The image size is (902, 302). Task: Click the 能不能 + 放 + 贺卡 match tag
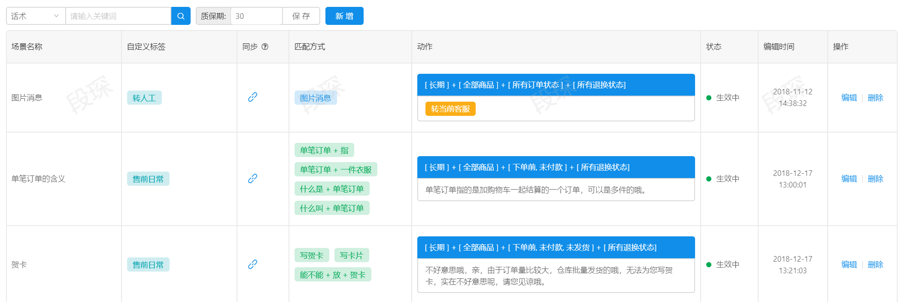coord(333,275)
